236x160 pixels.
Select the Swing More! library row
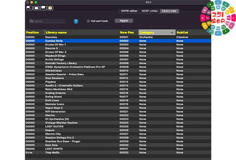[118, 97]
